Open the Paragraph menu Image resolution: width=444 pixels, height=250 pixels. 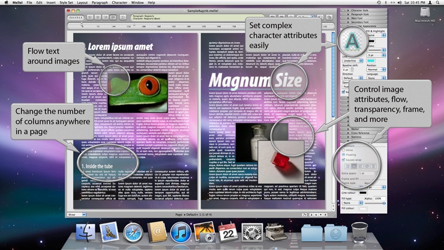point(100,3)
